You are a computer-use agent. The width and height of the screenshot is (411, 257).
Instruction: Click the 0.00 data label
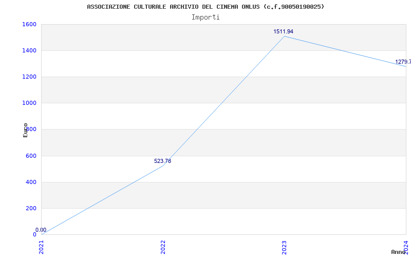tap(41, 230)
